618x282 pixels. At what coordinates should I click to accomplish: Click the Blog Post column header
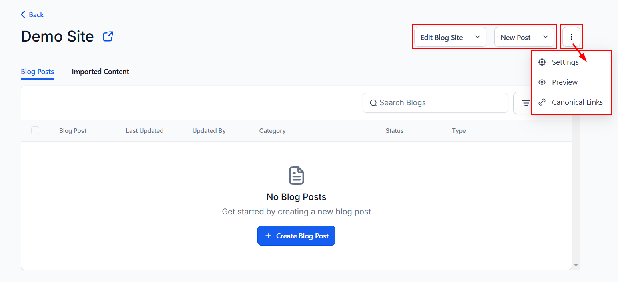[x=73, y=131]
